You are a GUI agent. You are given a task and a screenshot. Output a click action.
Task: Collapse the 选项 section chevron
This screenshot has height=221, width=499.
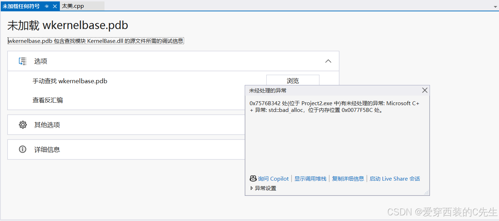pos(328,61)
